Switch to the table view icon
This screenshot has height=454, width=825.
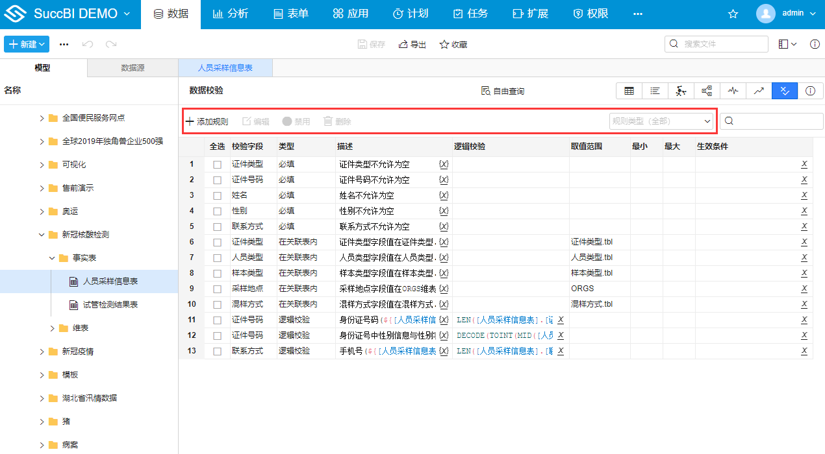tap(628, 91)
